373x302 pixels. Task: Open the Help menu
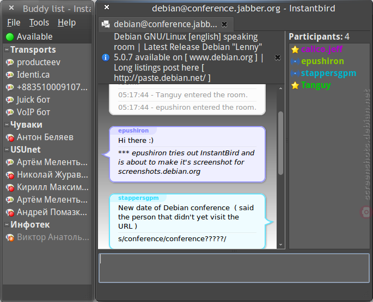[66, 22]
